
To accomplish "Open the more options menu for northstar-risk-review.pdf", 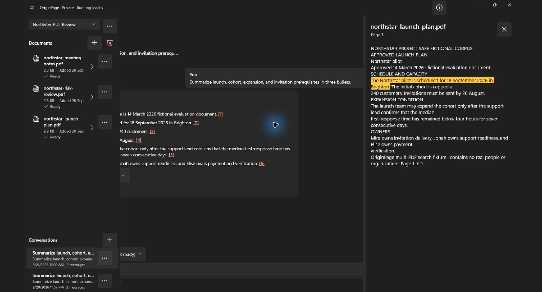I will (x=105, y=92).
